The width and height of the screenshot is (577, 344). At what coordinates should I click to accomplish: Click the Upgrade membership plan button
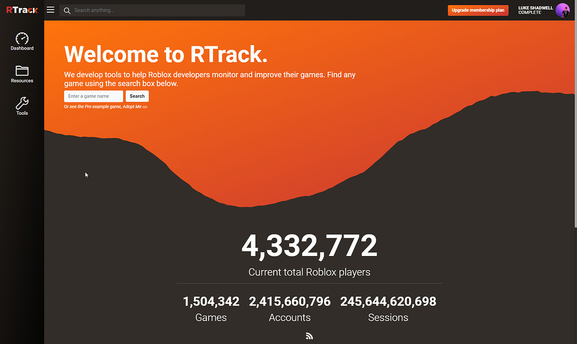478,9
